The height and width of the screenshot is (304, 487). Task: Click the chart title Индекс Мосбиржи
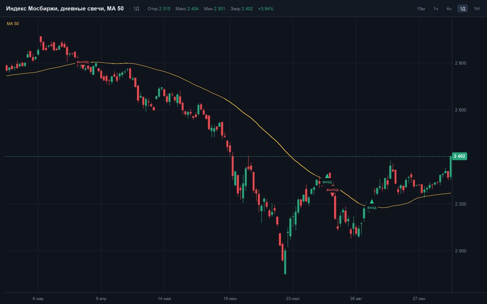pyautogui.click(x=32, y=8)
